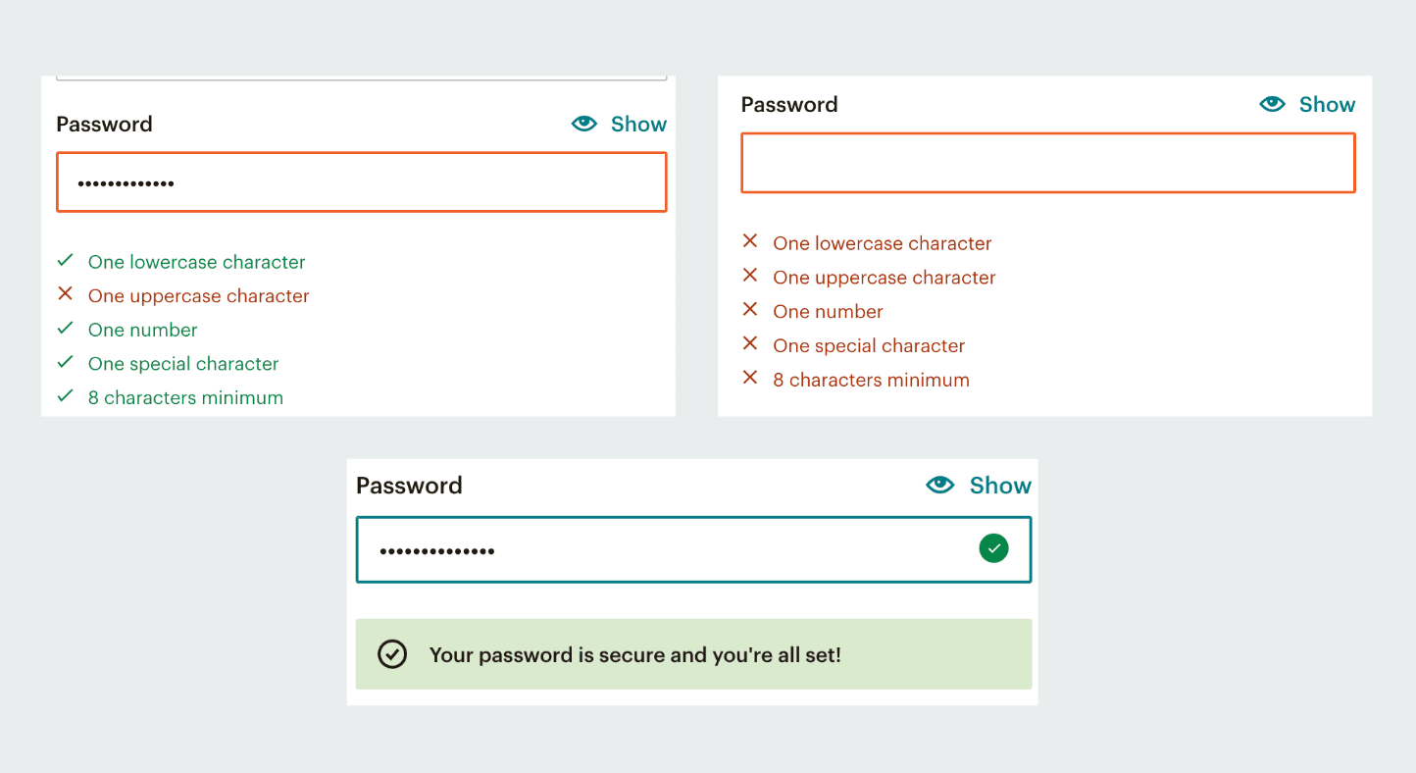The height and width of the screenshot is (773, 1416).
Task: Click green circle checkmark inside password field
Action: [993, 548]
